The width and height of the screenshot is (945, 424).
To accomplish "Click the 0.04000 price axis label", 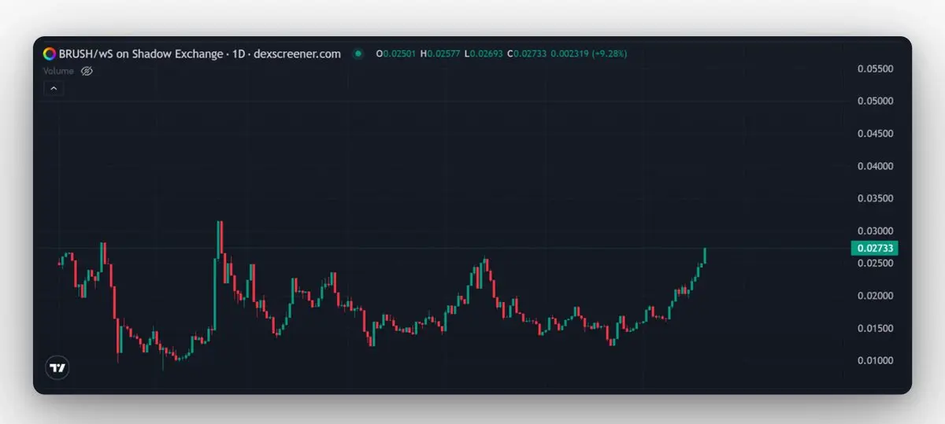I will coord(875,167).
